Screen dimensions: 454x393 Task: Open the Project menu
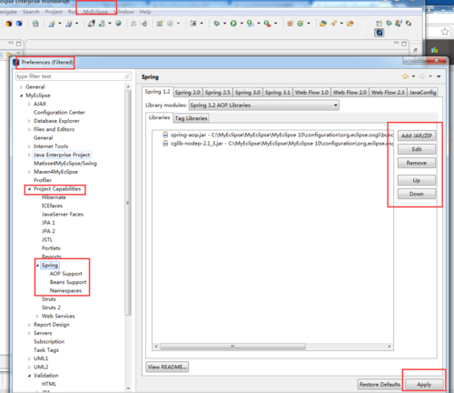coord(54,12)
